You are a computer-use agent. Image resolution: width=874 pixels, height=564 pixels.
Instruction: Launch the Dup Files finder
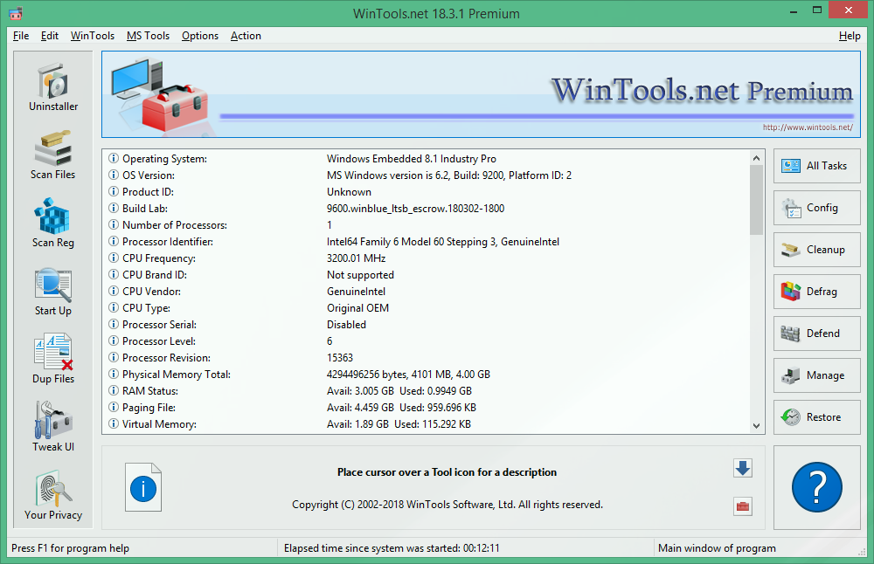pos(52,357)
